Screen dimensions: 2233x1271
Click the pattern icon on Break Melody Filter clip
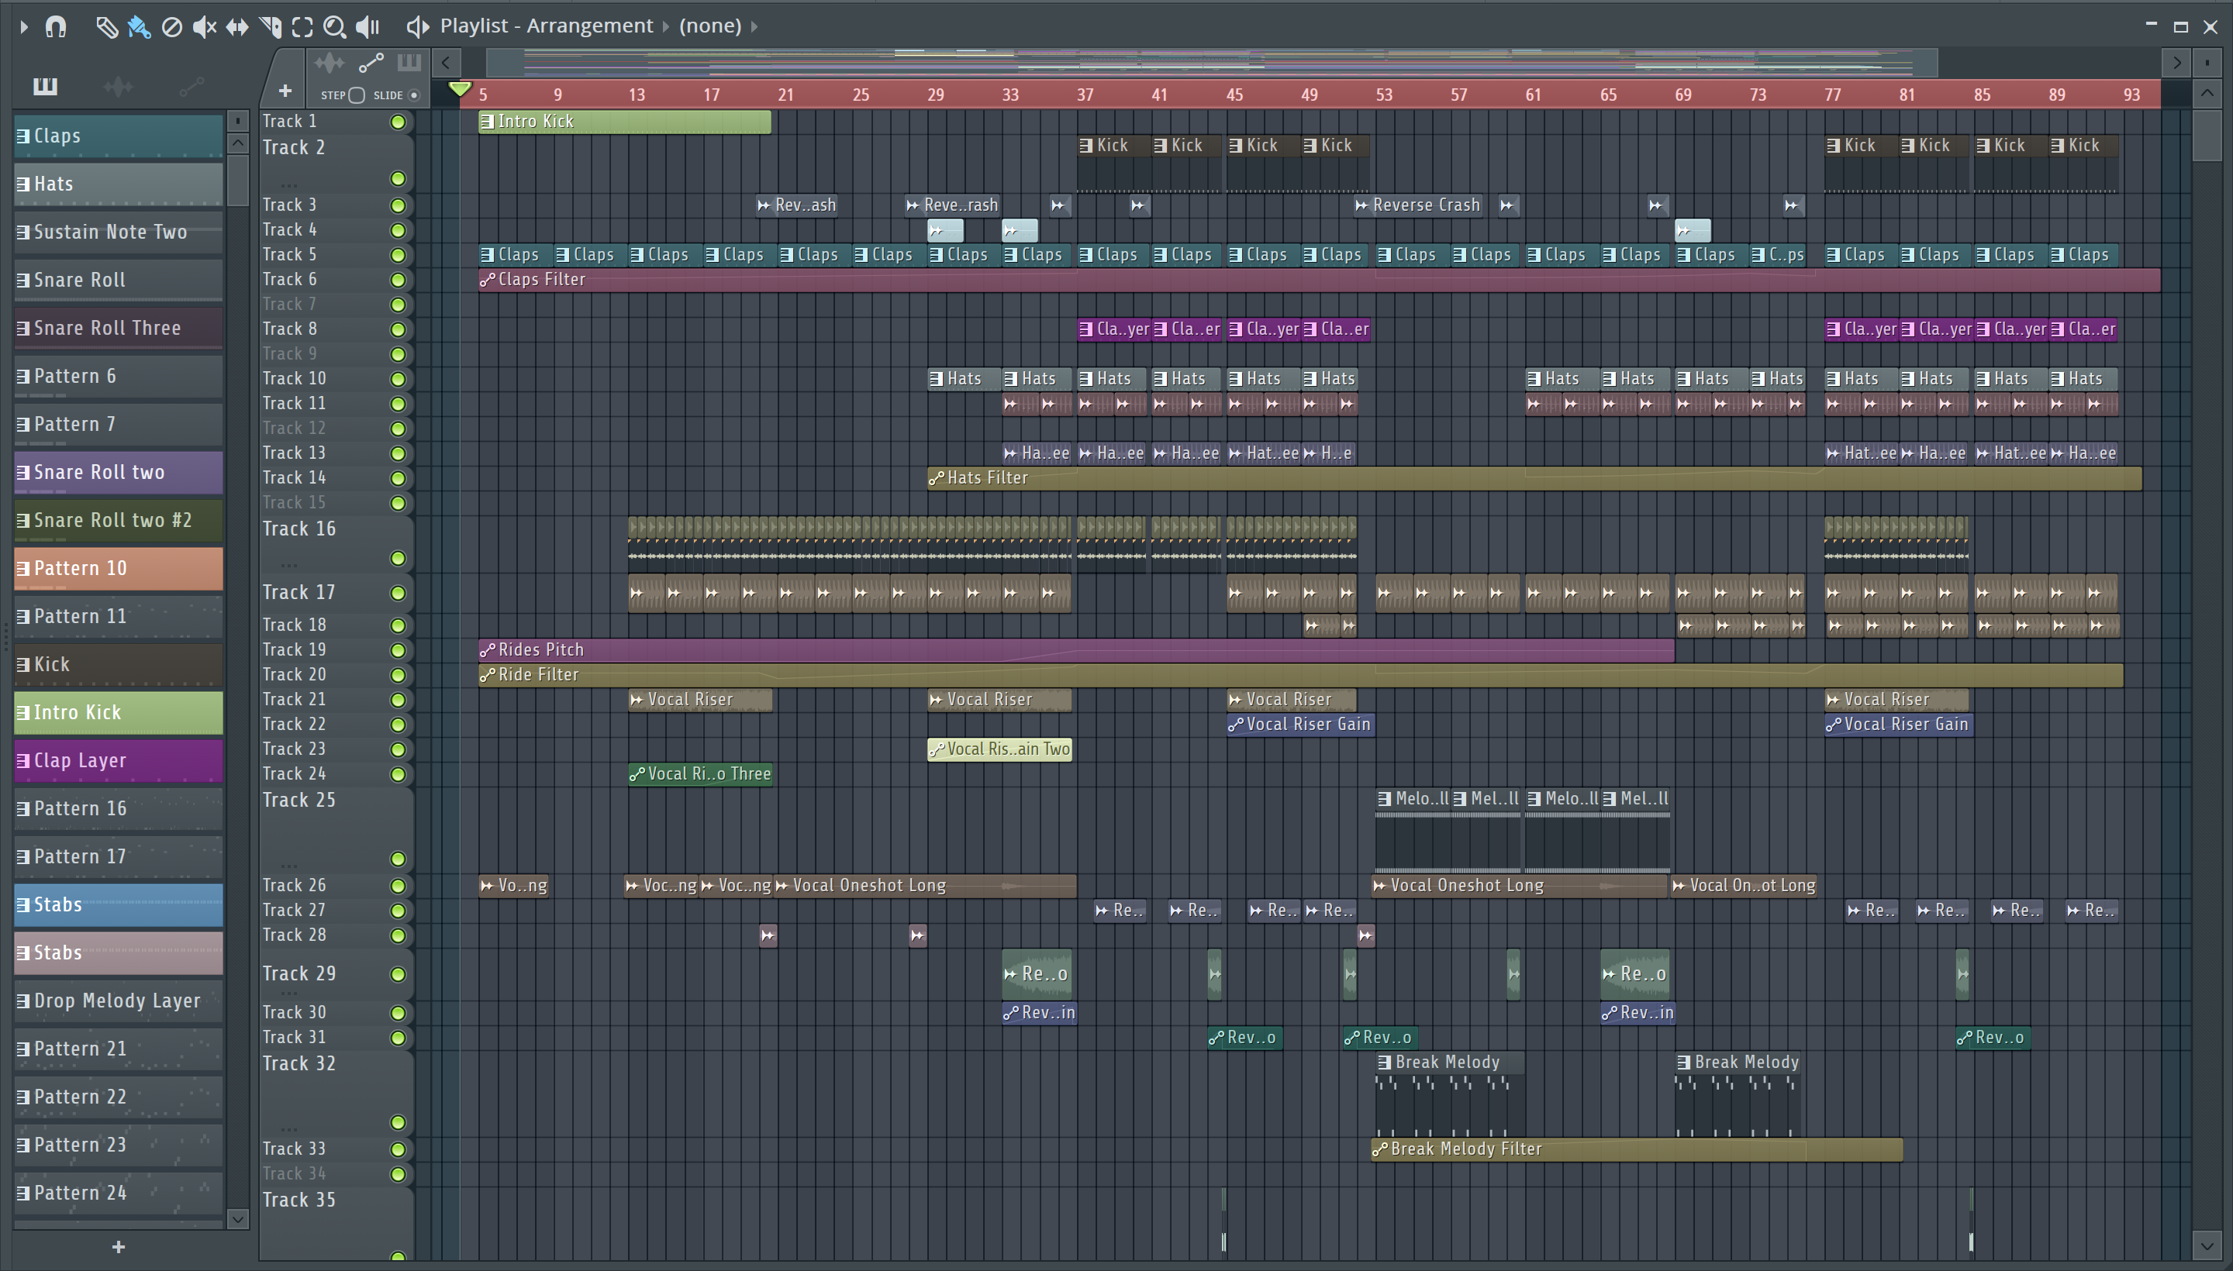tap(1380, 1149)
